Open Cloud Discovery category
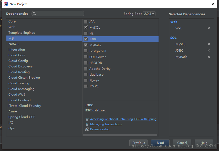219x151 pixels. pos(44,66)
